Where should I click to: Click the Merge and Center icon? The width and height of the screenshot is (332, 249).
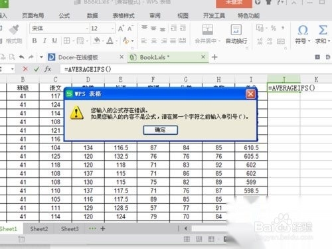tap(207, 30)
